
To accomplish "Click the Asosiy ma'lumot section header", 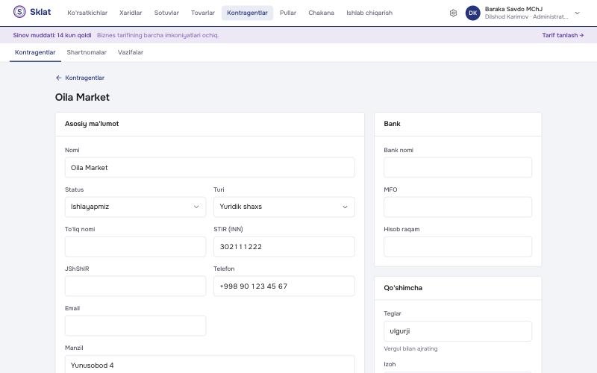I will click(92, 124).
